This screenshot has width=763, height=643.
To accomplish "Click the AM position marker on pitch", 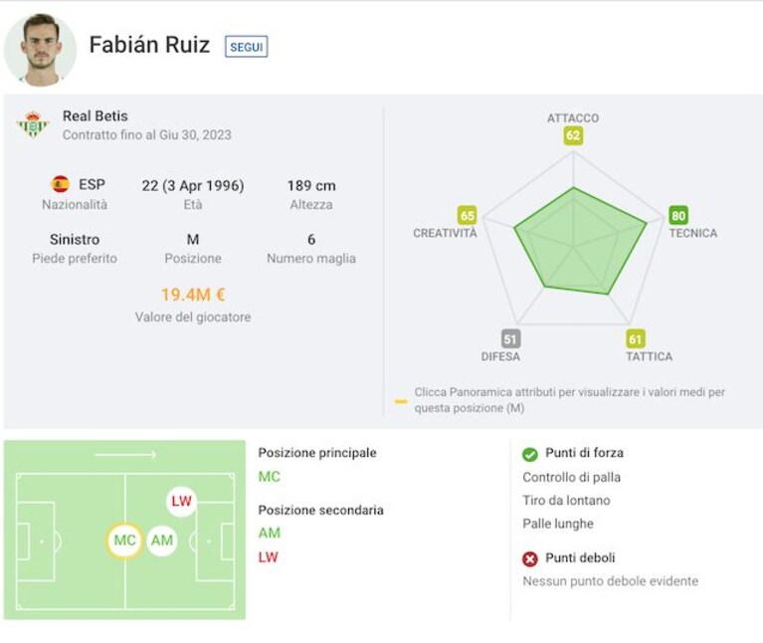I will coord(161,540).
